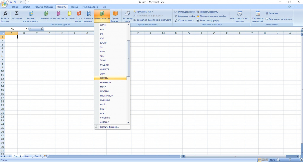Open the Главная ribbon tab
This screenshot has height=162, width=303.
(x=14, y=7)
